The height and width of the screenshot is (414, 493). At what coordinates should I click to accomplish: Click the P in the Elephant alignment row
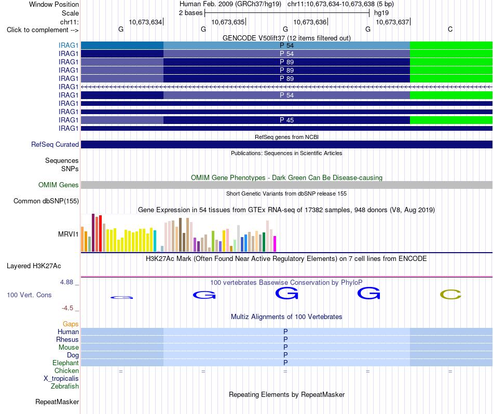coord(285,363)
